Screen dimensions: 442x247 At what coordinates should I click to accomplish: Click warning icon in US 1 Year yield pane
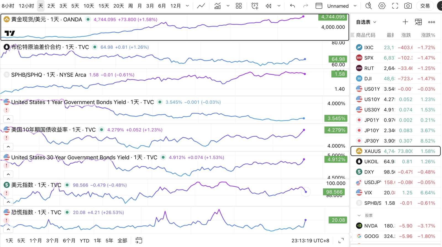click(6, 110)
